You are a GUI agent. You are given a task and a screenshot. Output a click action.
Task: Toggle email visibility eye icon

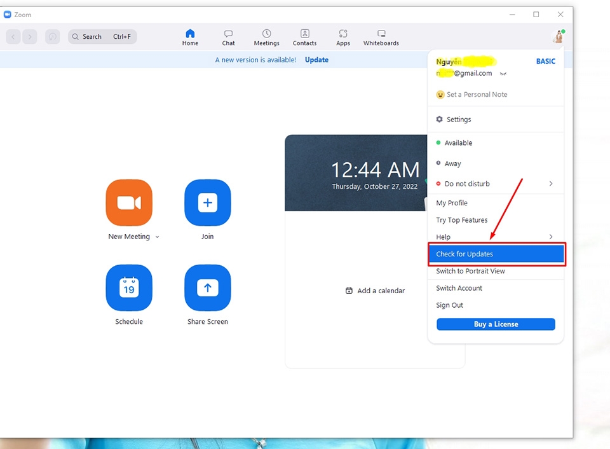pos(503,74)
